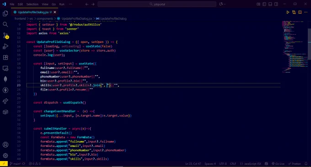Open the Remote Explorer view
This screenshot has height=167, width=311.
click(x=5, y=69)
